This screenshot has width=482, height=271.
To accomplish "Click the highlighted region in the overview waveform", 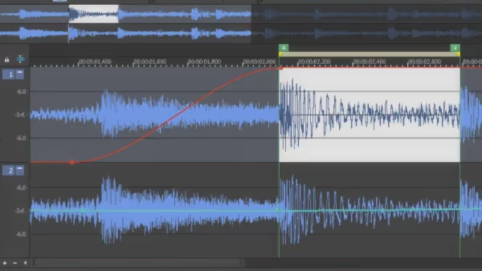I will (x=94, y=14).
